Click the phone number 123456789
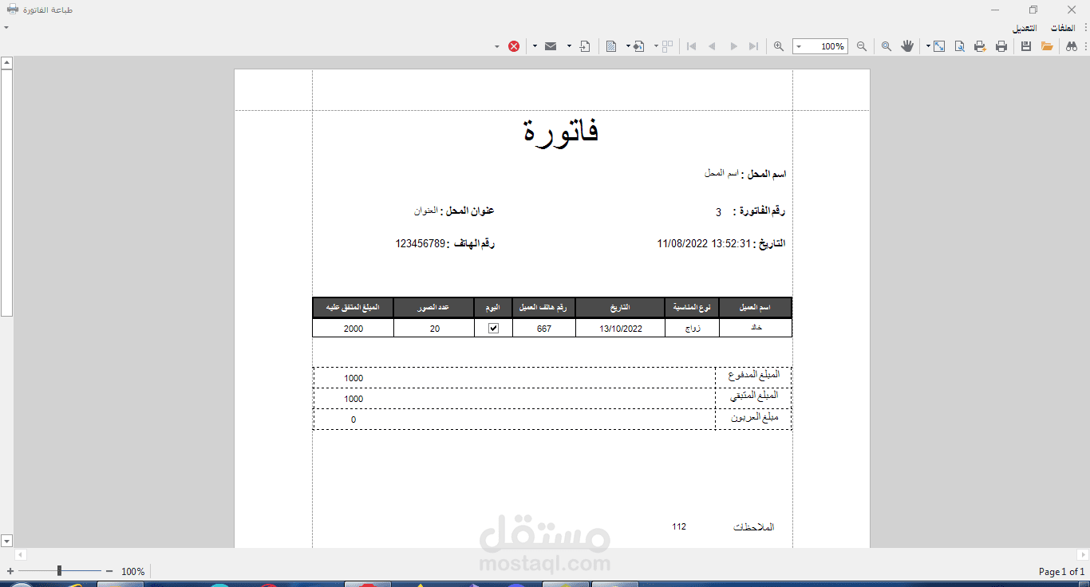 pos(421,243)
